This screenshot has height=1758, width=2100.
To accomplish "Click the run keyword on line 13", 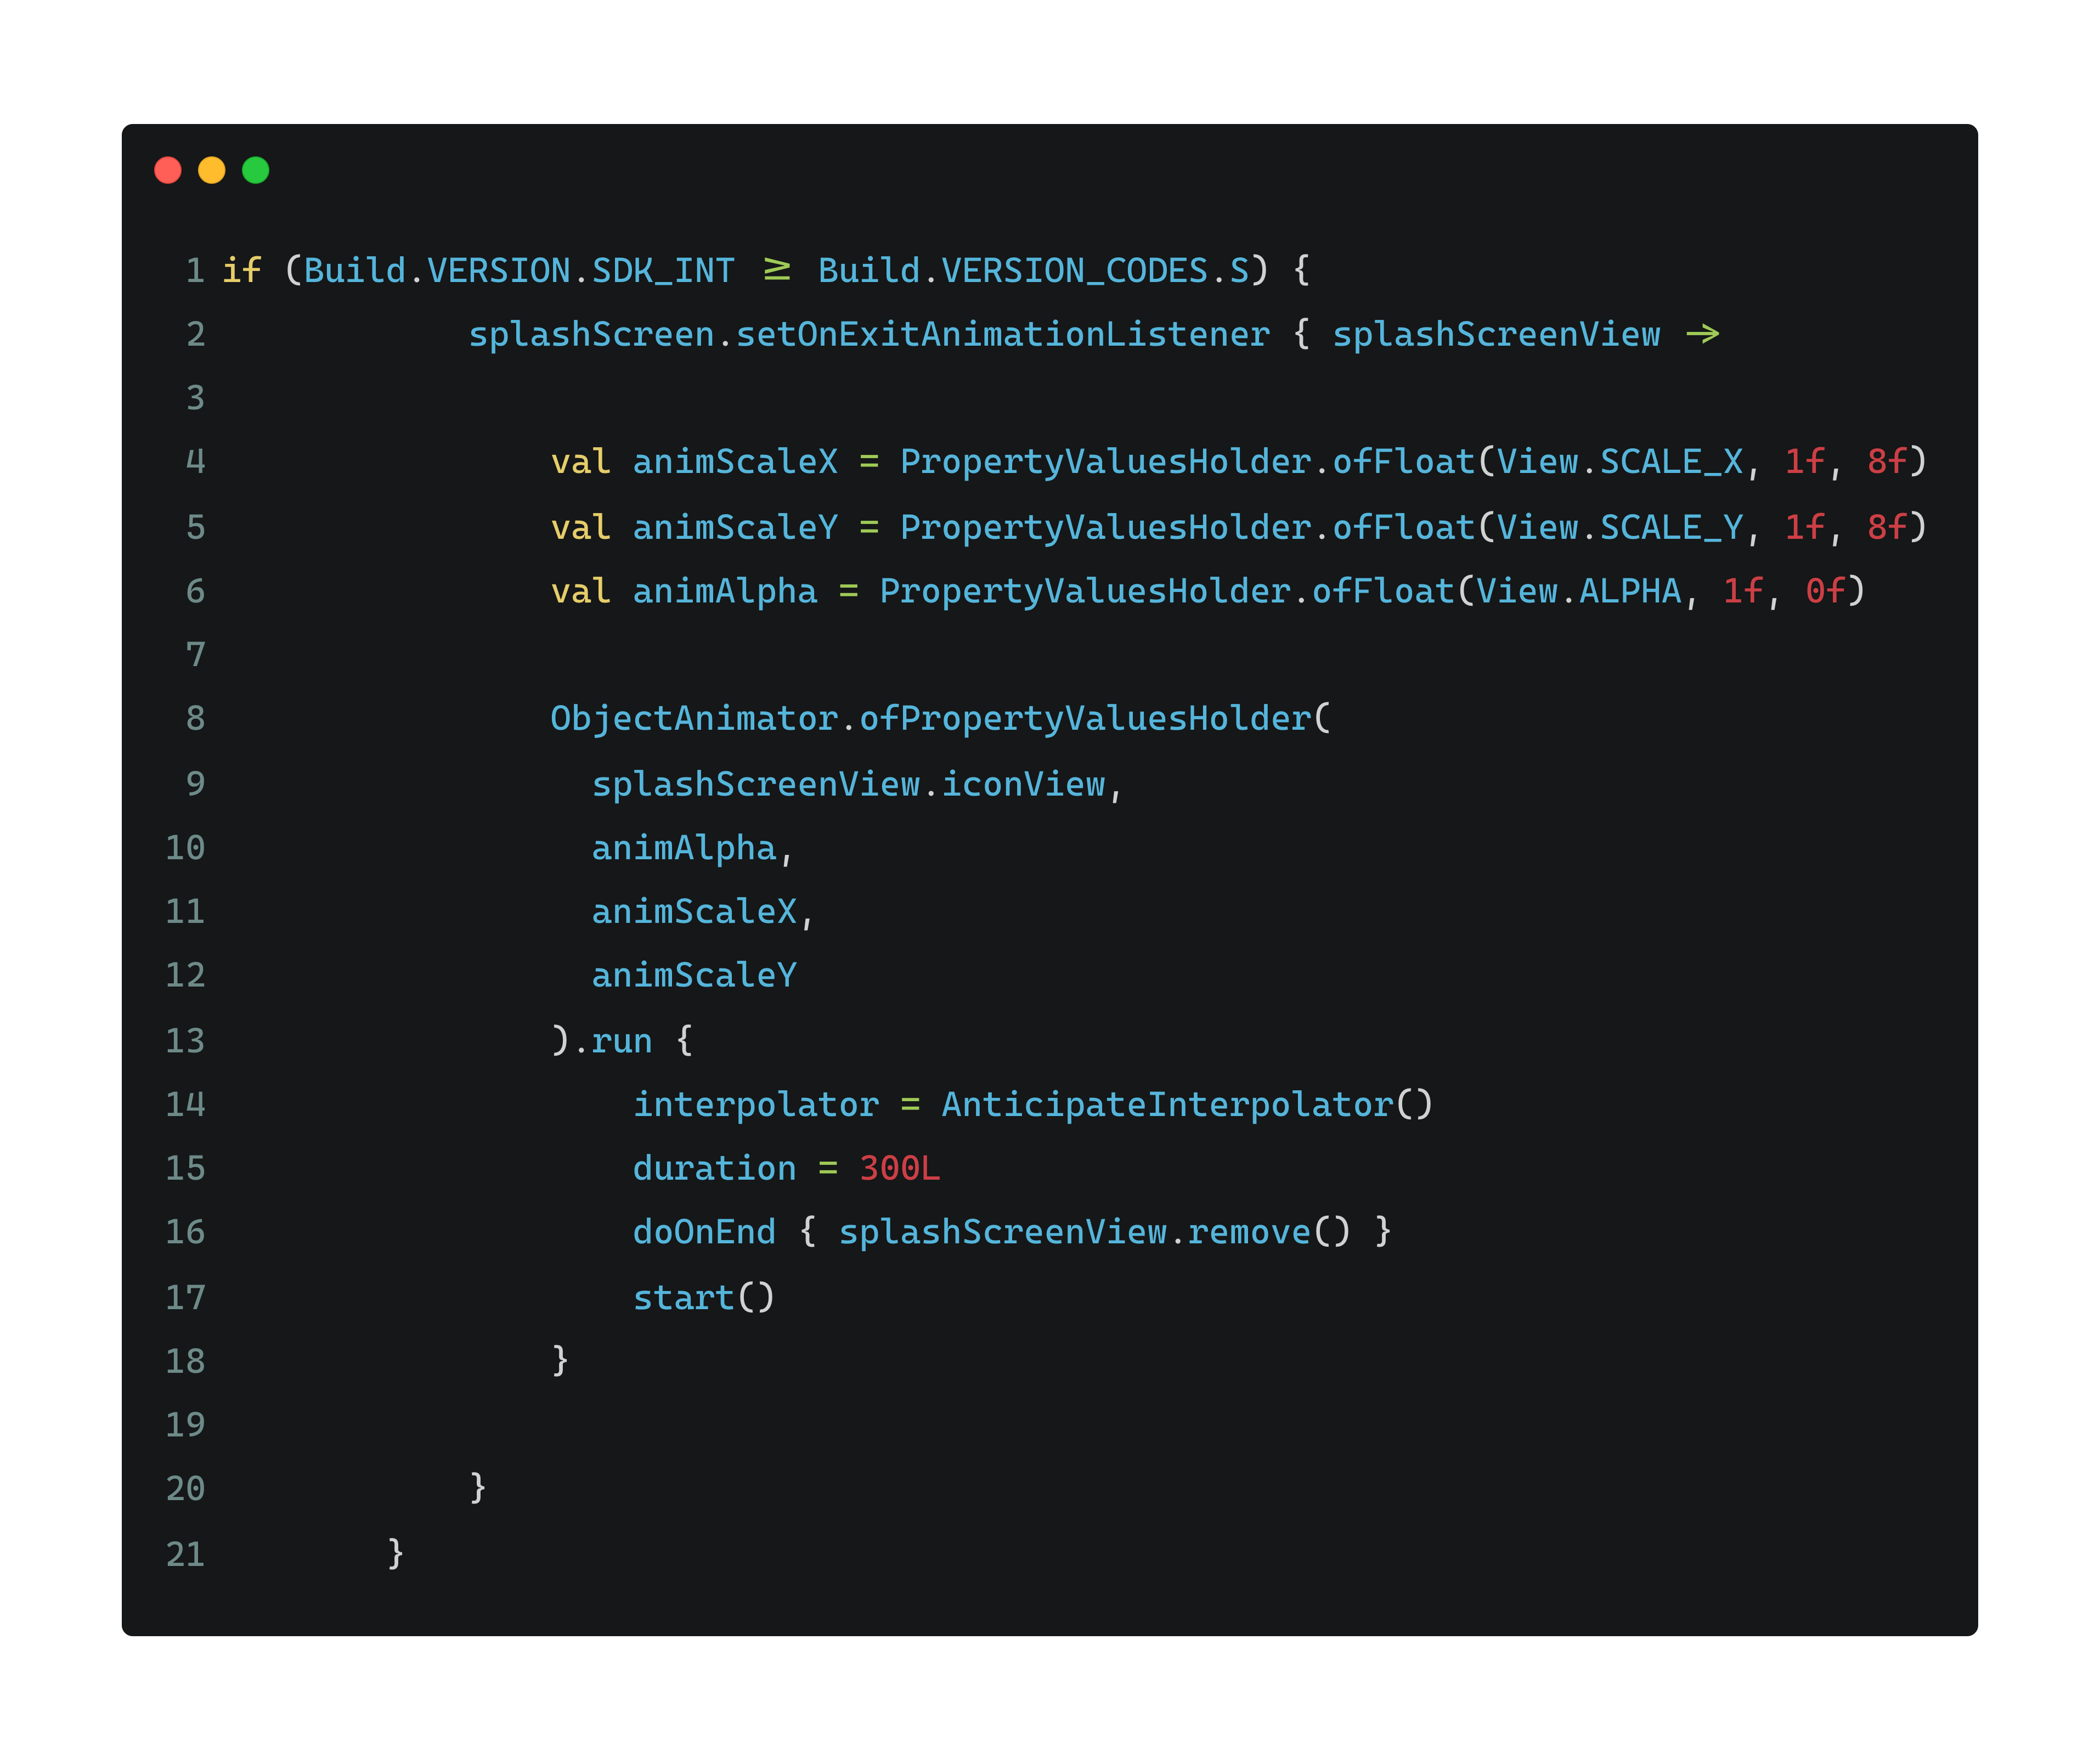I will (x=621, y=1041).
